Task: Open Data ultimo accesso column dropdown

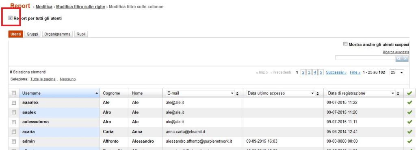Action: click(280, 93)
